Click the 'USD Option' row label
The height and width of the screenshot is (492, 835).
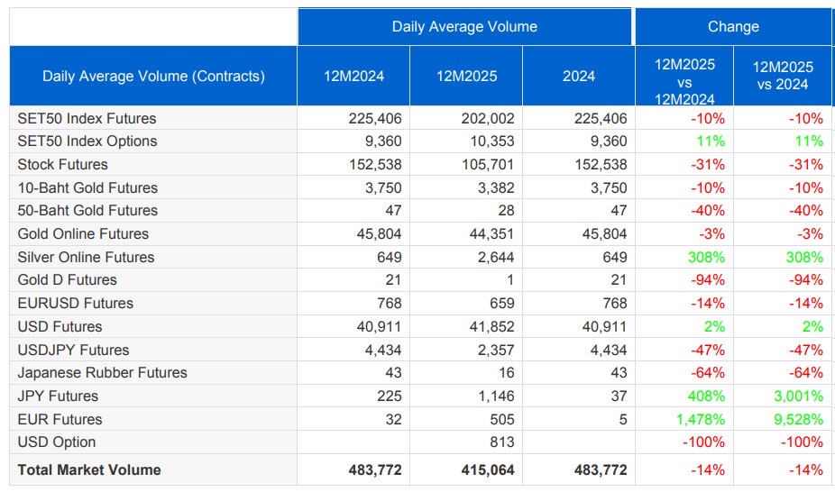click(56, 442)
